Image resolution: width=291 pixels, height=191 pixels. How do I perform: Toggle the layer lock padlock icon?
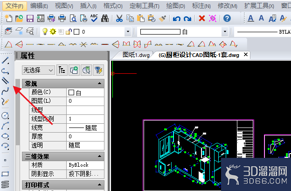click(69, 32)
